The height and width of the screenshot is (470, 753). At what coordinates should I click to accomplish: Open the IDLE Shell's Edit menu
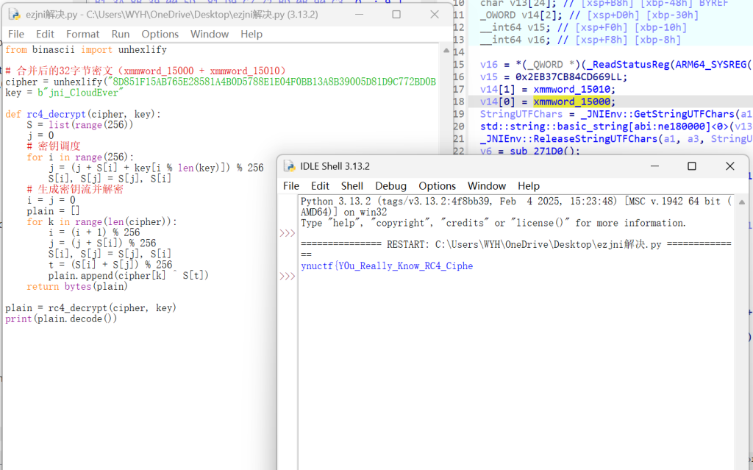[320, 186]
